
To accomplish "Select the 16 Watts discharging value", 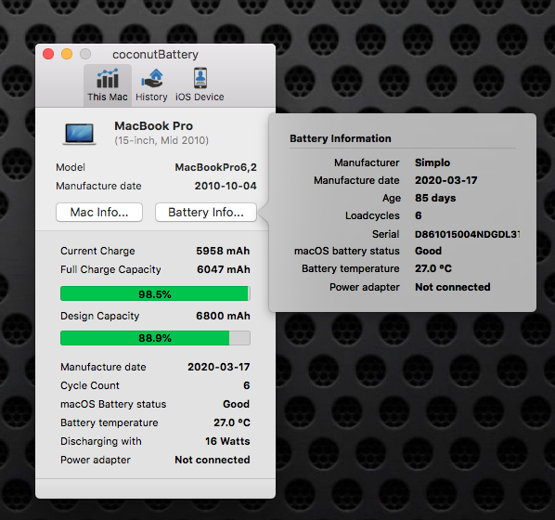I will (227, 441).
